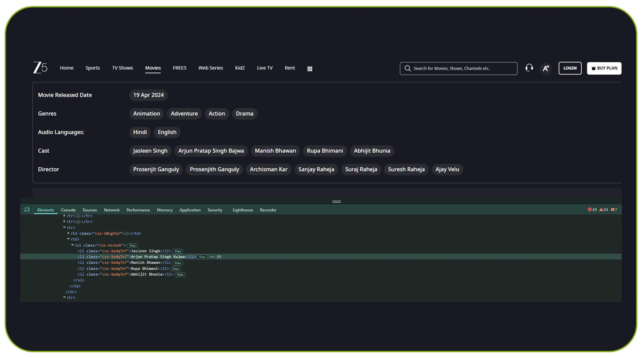Go to Home nav item

click(x=67, y=68)
